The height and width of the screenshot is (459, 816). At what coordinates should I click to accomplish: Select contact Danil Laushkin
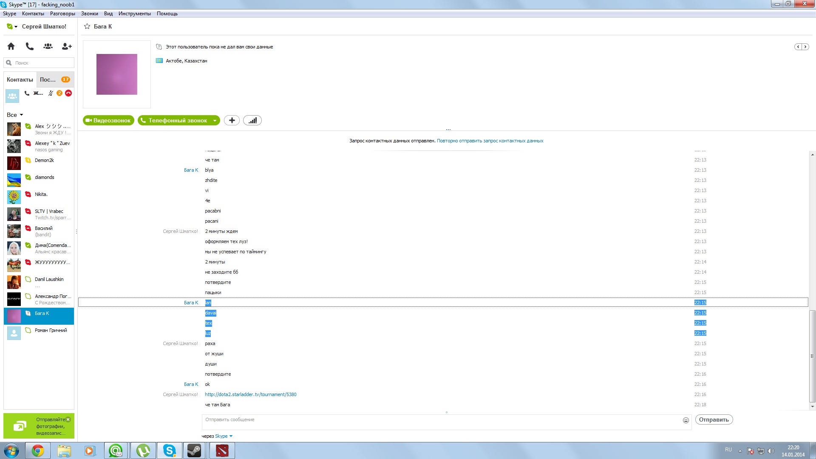tap(39, 282)
